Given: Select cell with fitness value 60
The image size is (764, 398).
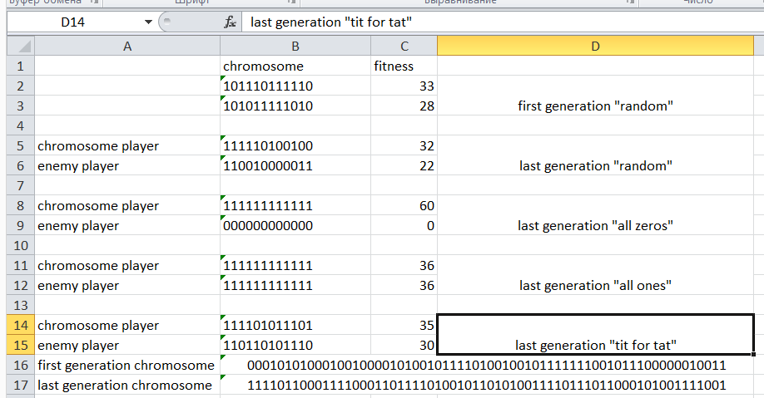Looking at the screenshot, I should (404, 206).
